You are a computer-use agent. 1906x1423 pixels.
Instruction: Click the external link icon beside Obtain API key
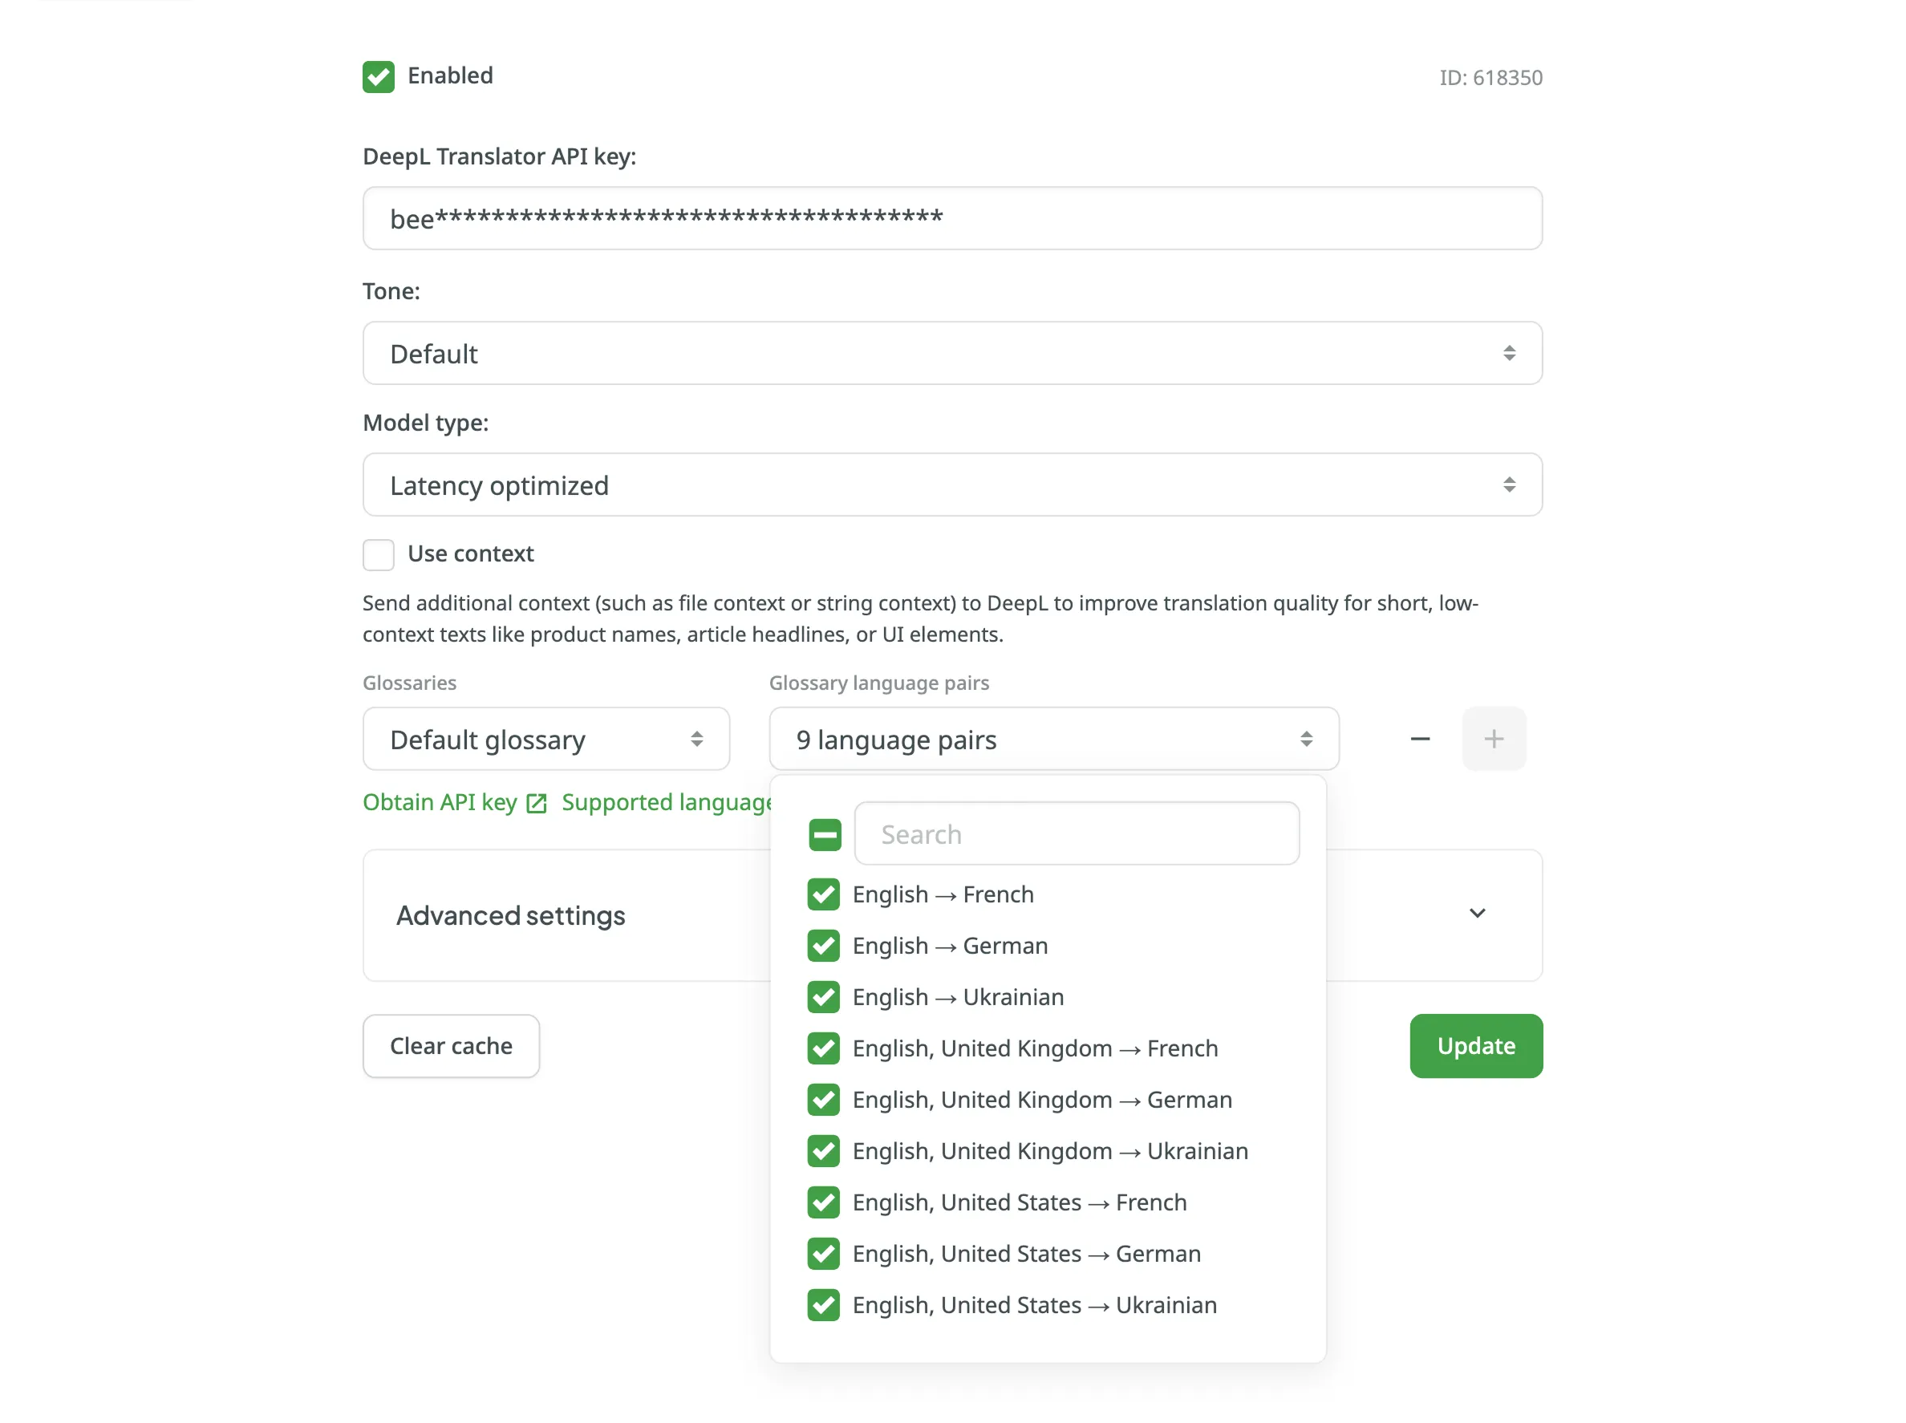point(537,804)
